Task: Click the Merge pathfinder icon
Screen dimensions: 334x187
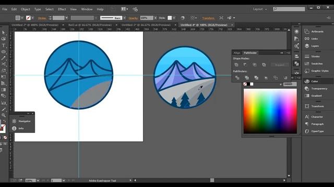Action: click(256, 78)
